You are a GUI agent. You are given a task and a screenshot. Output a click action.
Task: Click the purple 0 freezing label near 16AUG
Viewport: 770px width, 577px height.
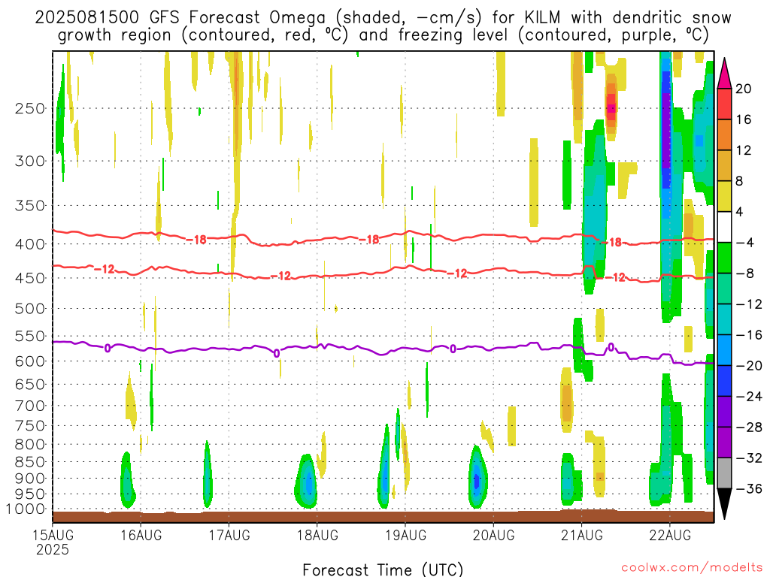pyautogui.click(x=108, y=349)
